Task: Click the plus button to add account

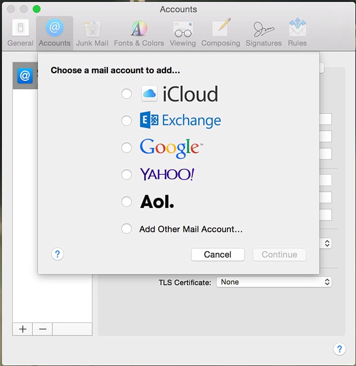Action: coord(23,329)
